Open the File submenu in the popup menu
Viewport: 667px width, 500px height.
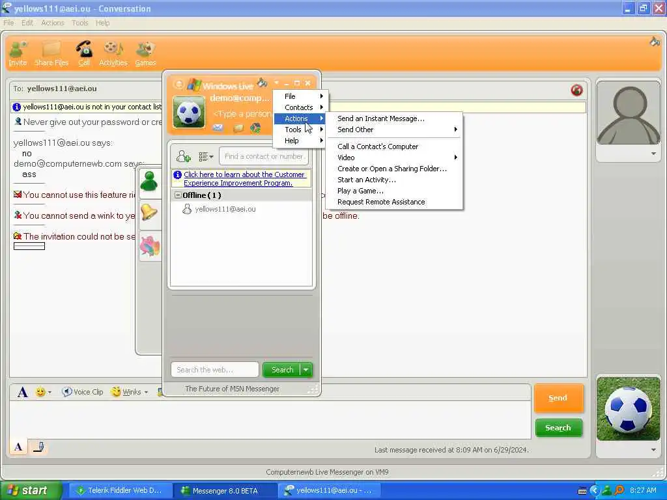pos(300,96)
